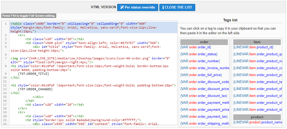Place cursor on {TXT:ORDER_TITLE} code line
Screen dimensions: 287x129
pyautogui.click(x=34, y=74)
